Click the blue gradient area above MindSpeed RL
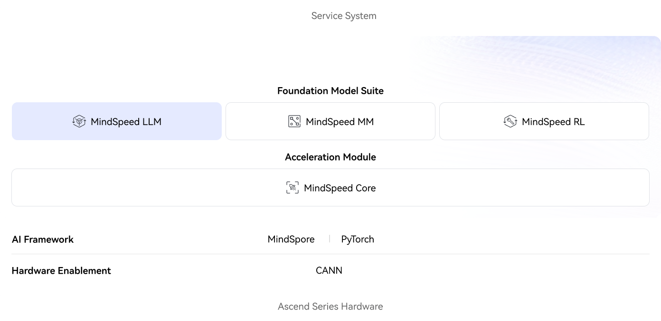The width and height of the screenshot is (661, 321). (546, 66)
